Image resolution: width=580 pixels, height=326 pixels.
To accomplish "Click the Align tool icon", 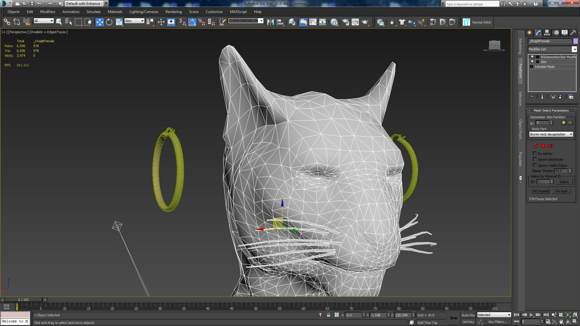I will (280, 22).
